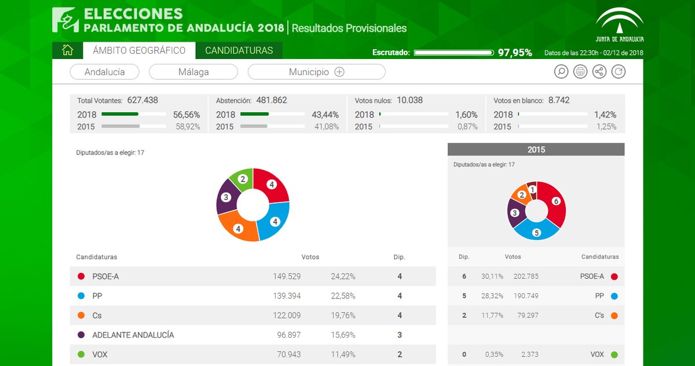
Task: Click the Junta de Andalucía logo
Action: (619, 26)
